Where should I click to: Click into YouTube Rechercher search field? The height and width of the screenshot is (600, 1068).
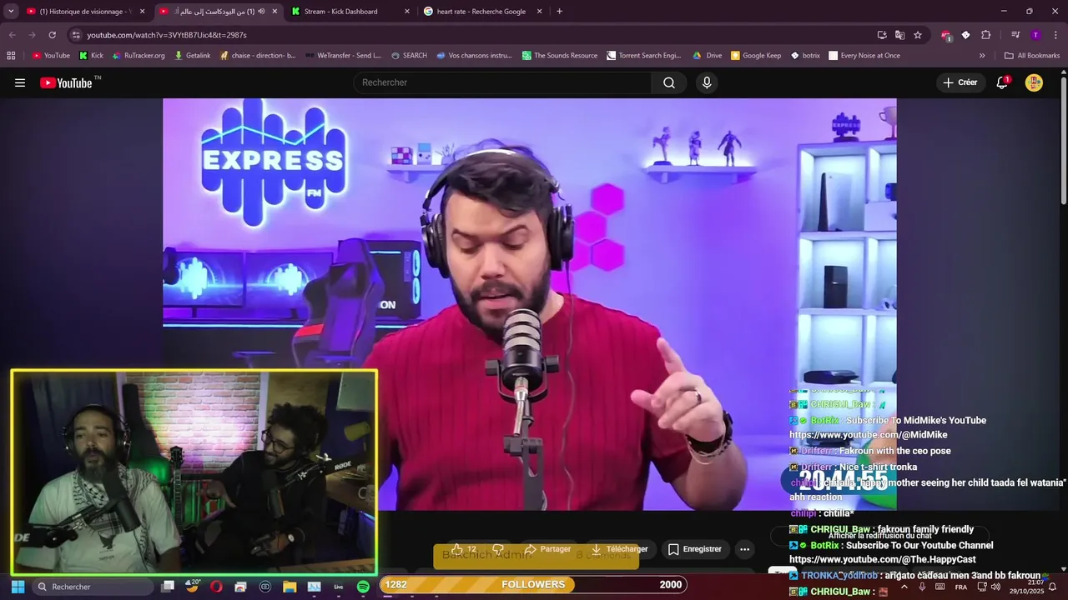pos(502,82)
